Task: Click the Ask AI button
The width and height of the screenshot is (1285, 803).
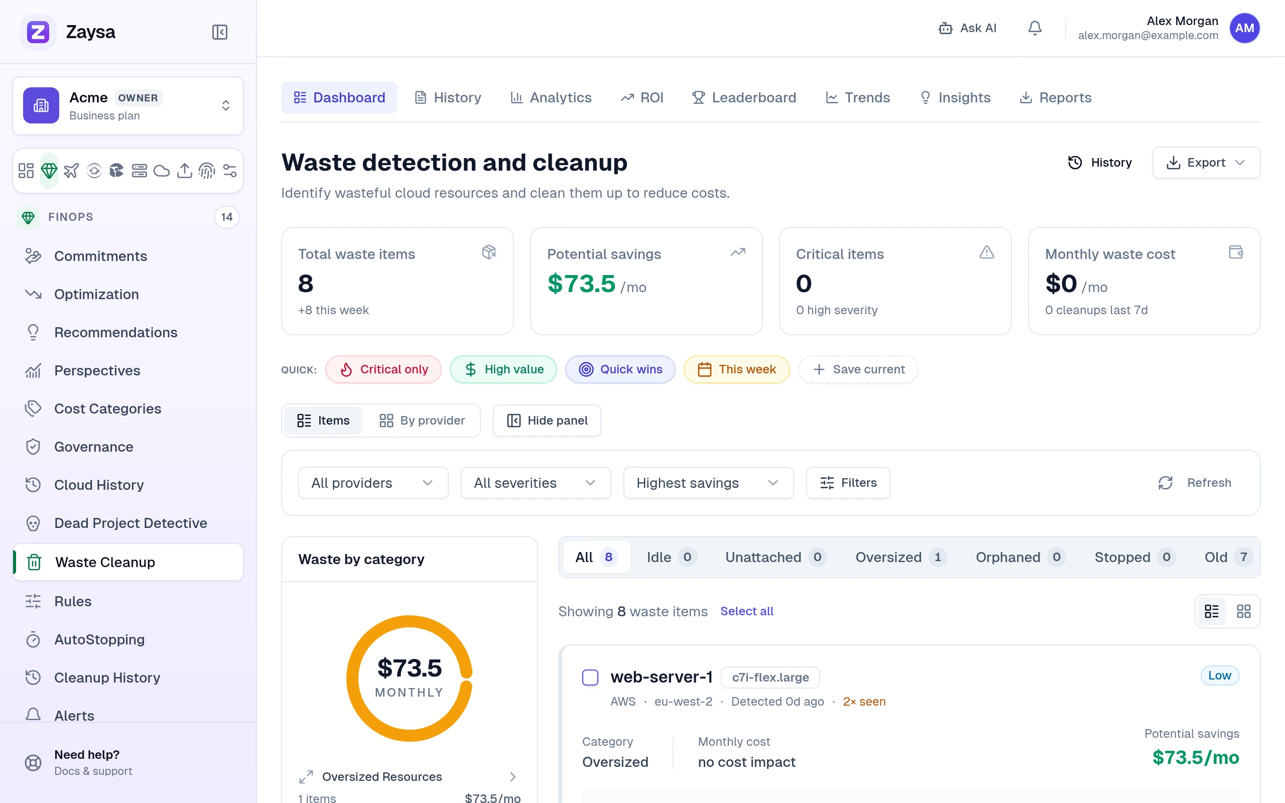Action: pos(967,28)
